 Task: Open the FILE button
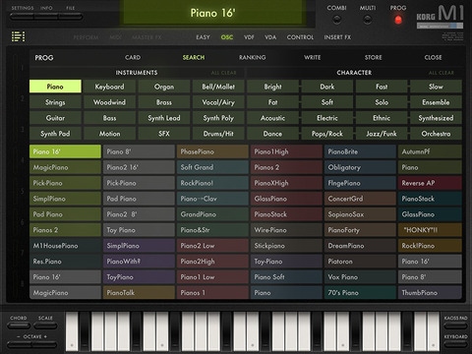[71, 17]
